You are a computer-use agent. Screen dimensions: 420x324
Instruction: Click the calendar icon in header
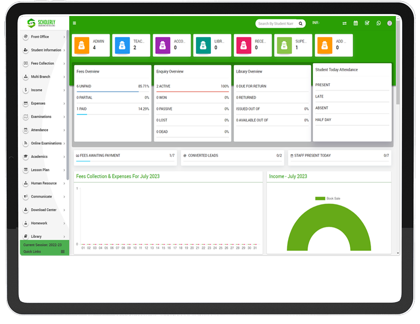click(x=356, y=23)
